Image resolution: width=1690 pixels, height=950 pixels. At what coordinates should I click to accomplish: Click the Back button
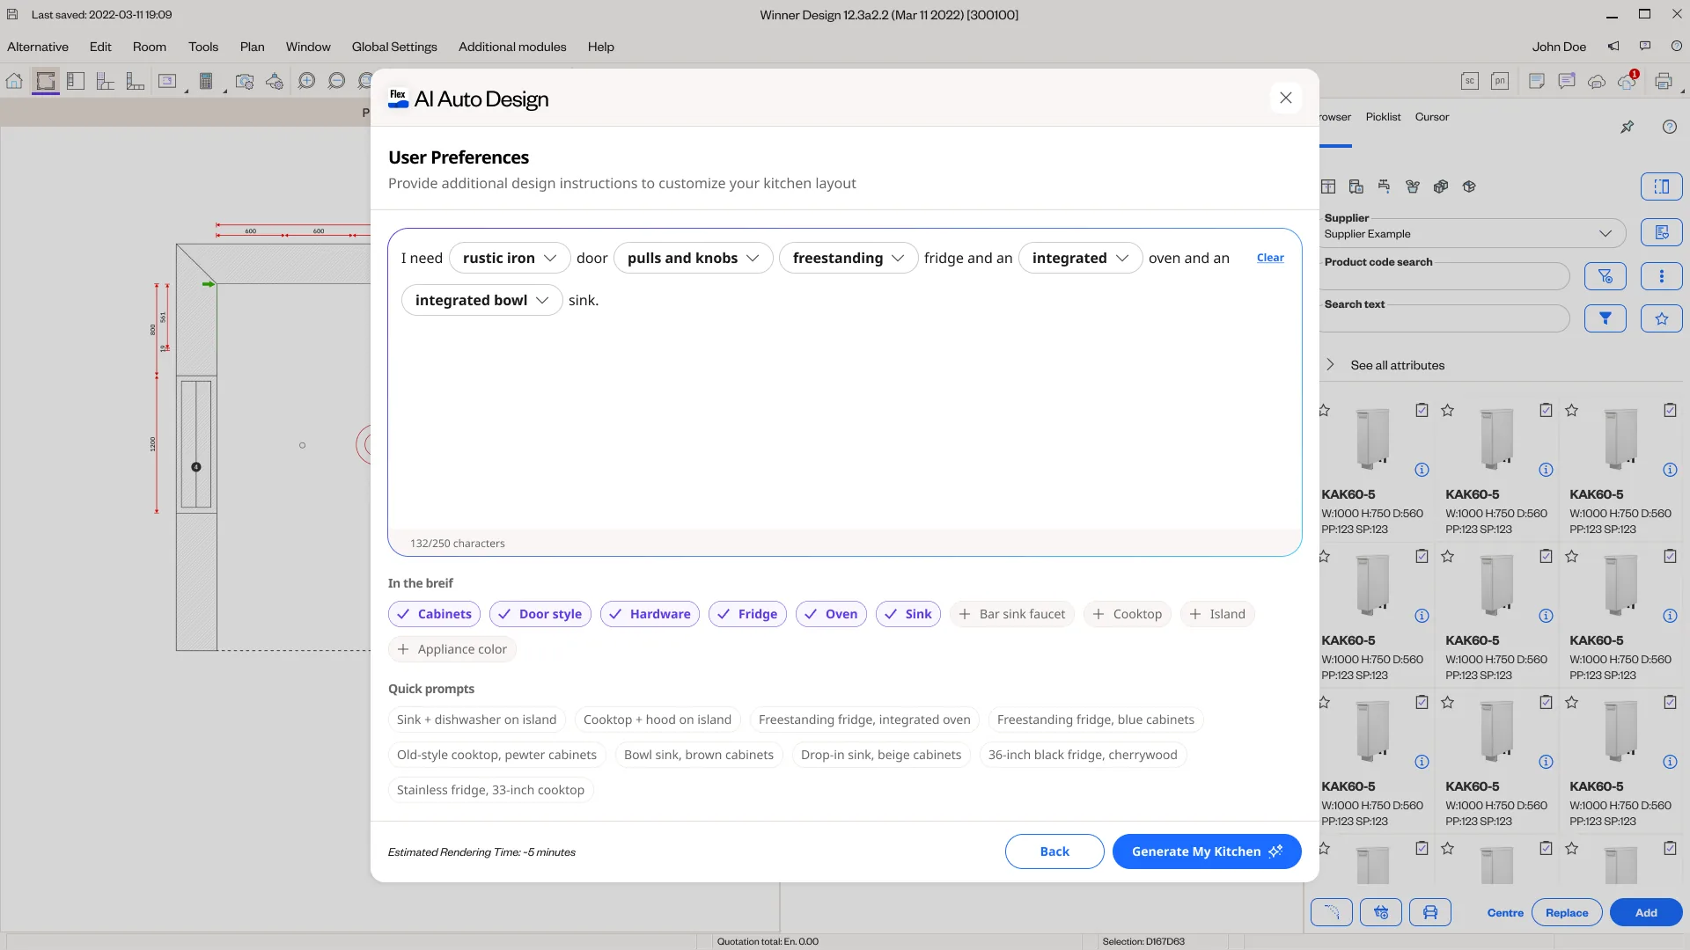[x=1054, y=851]
